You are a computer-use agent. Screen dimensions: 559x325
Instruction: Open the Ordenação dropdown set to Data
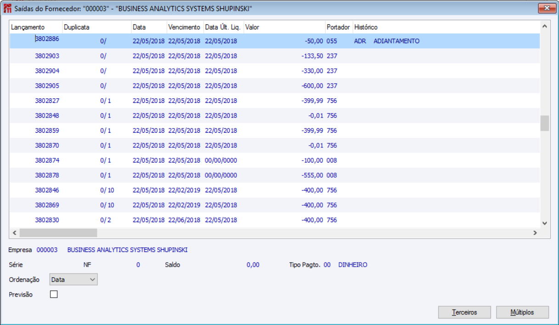[x=73, y=279]
